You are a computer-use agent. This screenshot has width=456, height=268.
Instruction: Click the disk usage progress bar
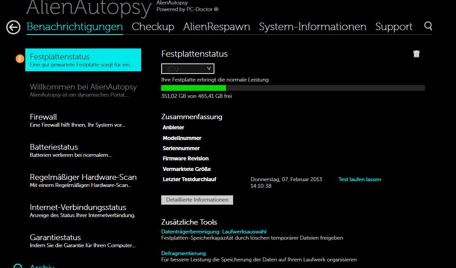[293, 88]
